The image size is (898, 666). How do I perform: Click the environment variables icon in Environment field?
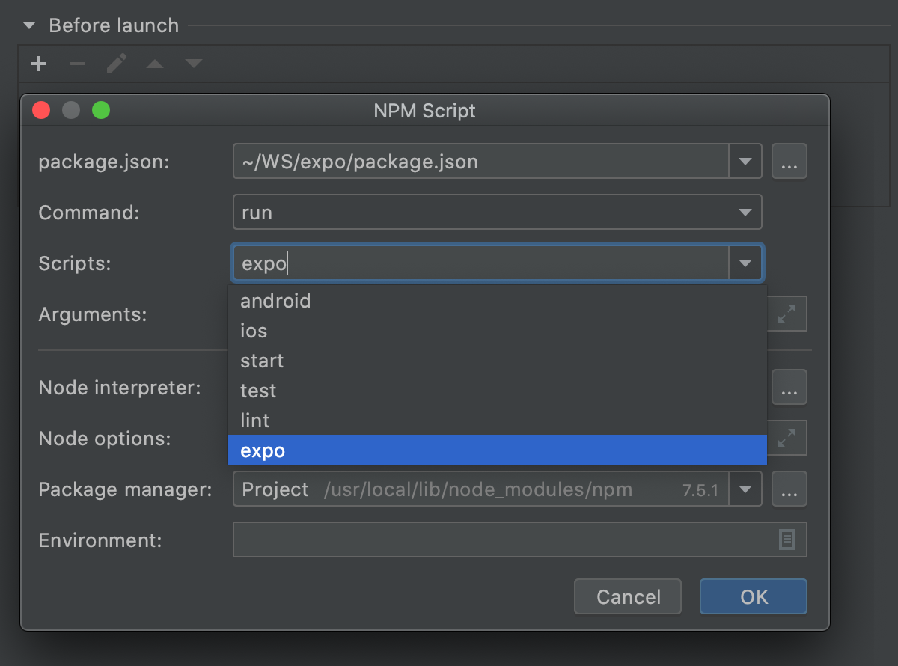click(x=786, y=540)
